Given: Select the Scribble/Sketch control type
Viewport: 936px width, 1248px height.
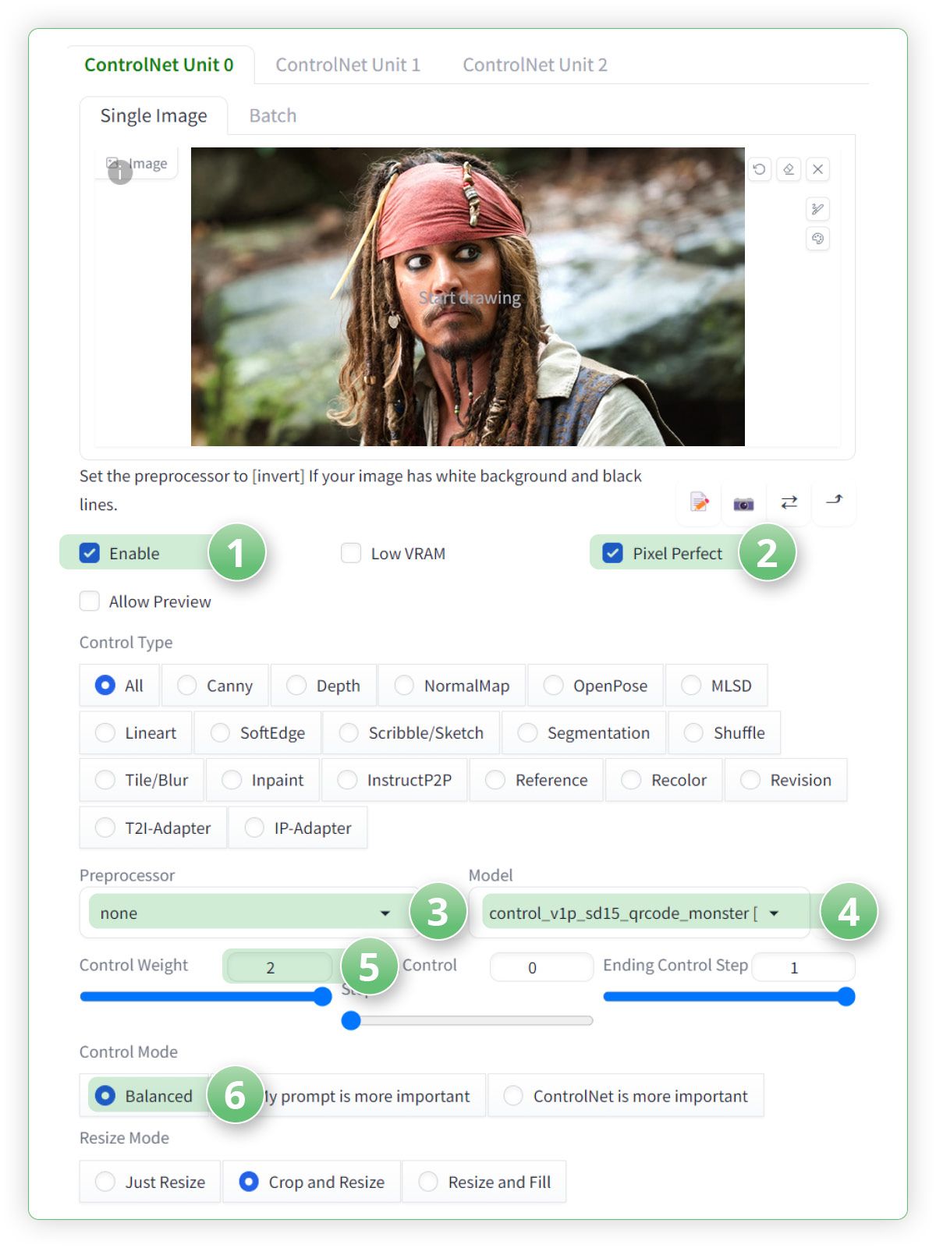Looking at the screenshot, I should point(411,732).
